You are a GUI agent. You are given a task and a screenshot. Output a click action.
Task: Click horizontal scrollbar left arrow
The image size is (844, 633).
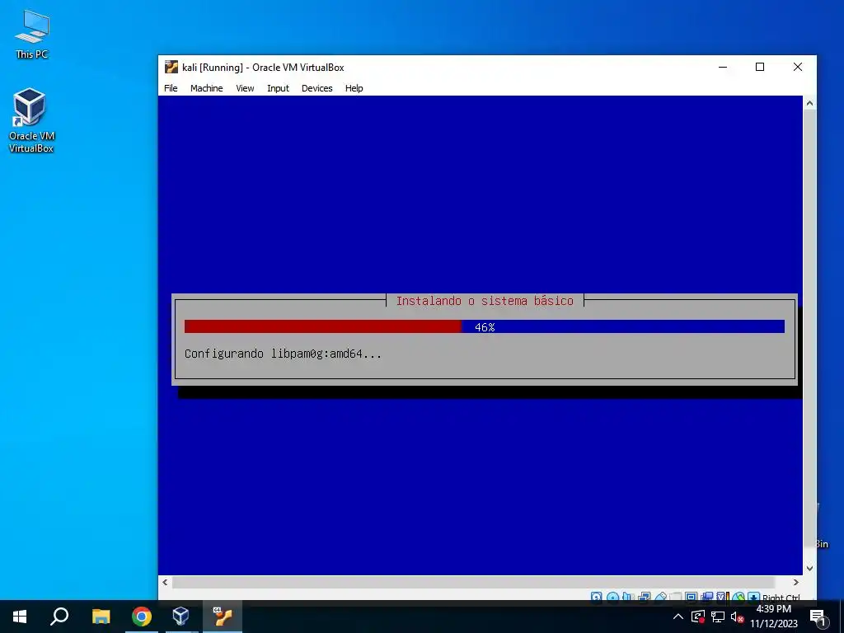[165, 582]
